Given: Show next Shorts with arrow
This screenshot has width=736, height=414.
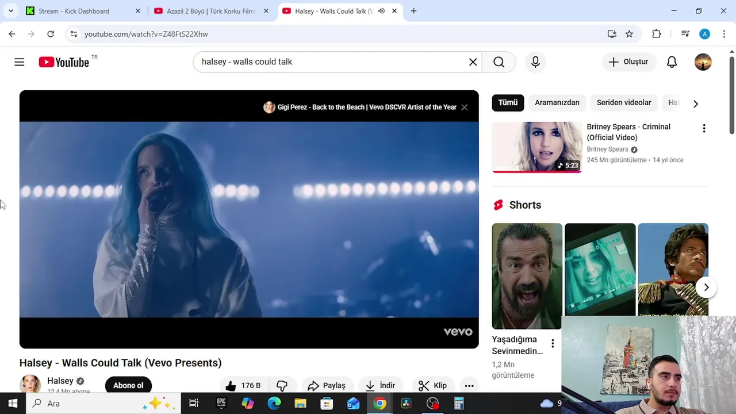Looking at the screenshot, I should (706, 287).
